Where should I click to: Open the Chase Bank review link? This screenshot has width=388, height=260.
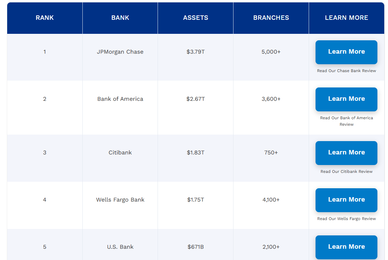coord(346,71)
